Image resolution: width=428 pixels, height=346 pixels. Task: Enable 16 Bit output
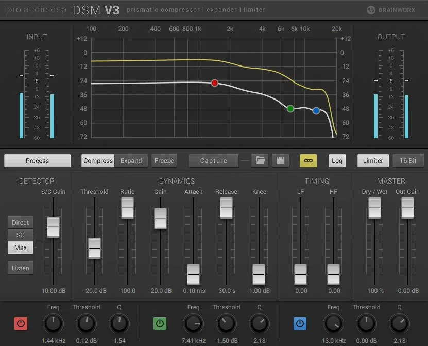pos(408,161)
